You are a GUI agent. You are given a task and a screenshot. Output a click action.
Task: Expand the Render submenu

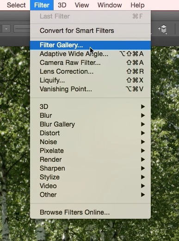point(90,159)
